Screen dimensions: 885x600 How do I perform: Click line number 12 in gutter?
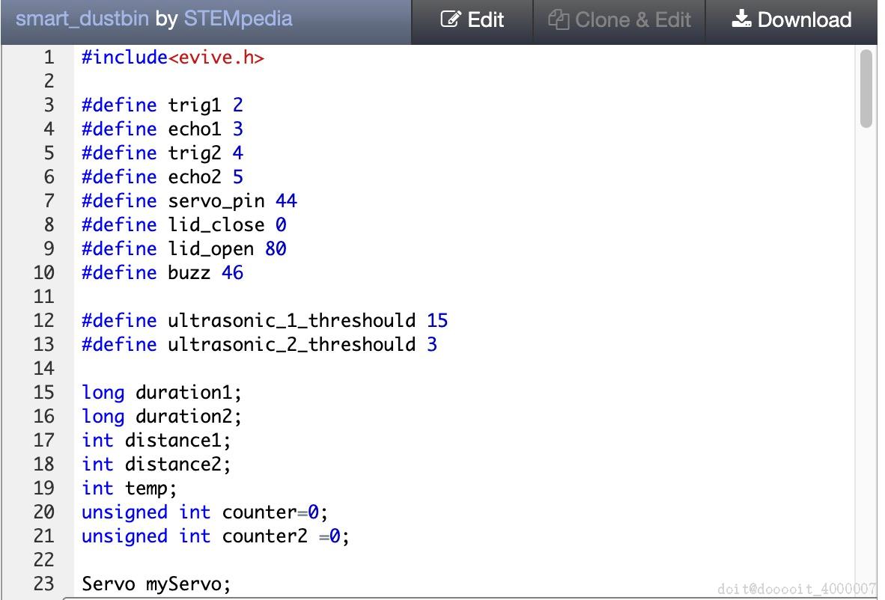coord(44,321)
